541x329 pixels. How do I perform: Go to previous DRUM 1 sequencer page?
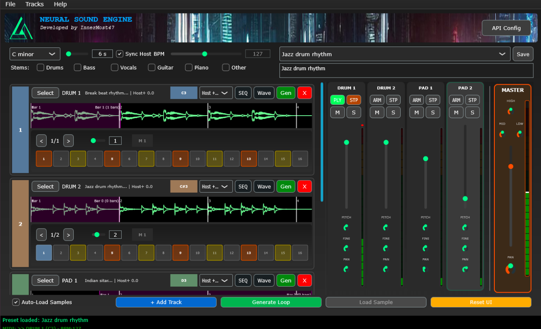click(x=42, y=141)
